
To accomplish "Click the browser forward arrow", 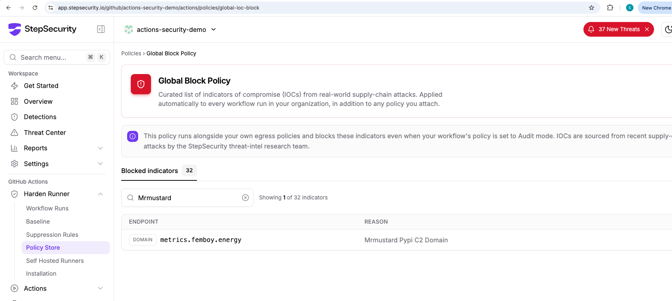I will click(22, 8).
